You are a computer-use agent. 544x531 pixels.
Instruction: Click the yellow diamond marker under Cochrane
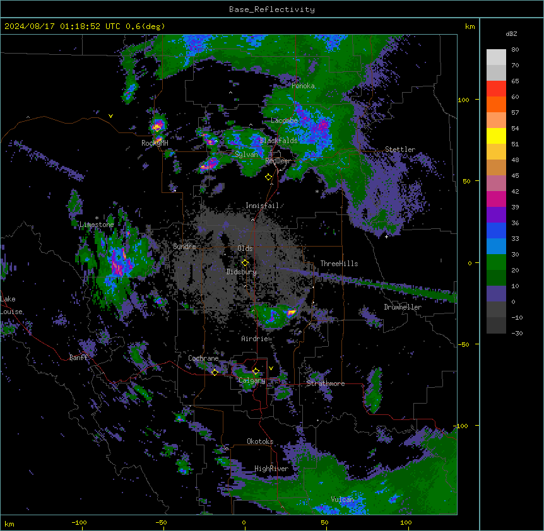pyautogui.click(x=215, y=372)
